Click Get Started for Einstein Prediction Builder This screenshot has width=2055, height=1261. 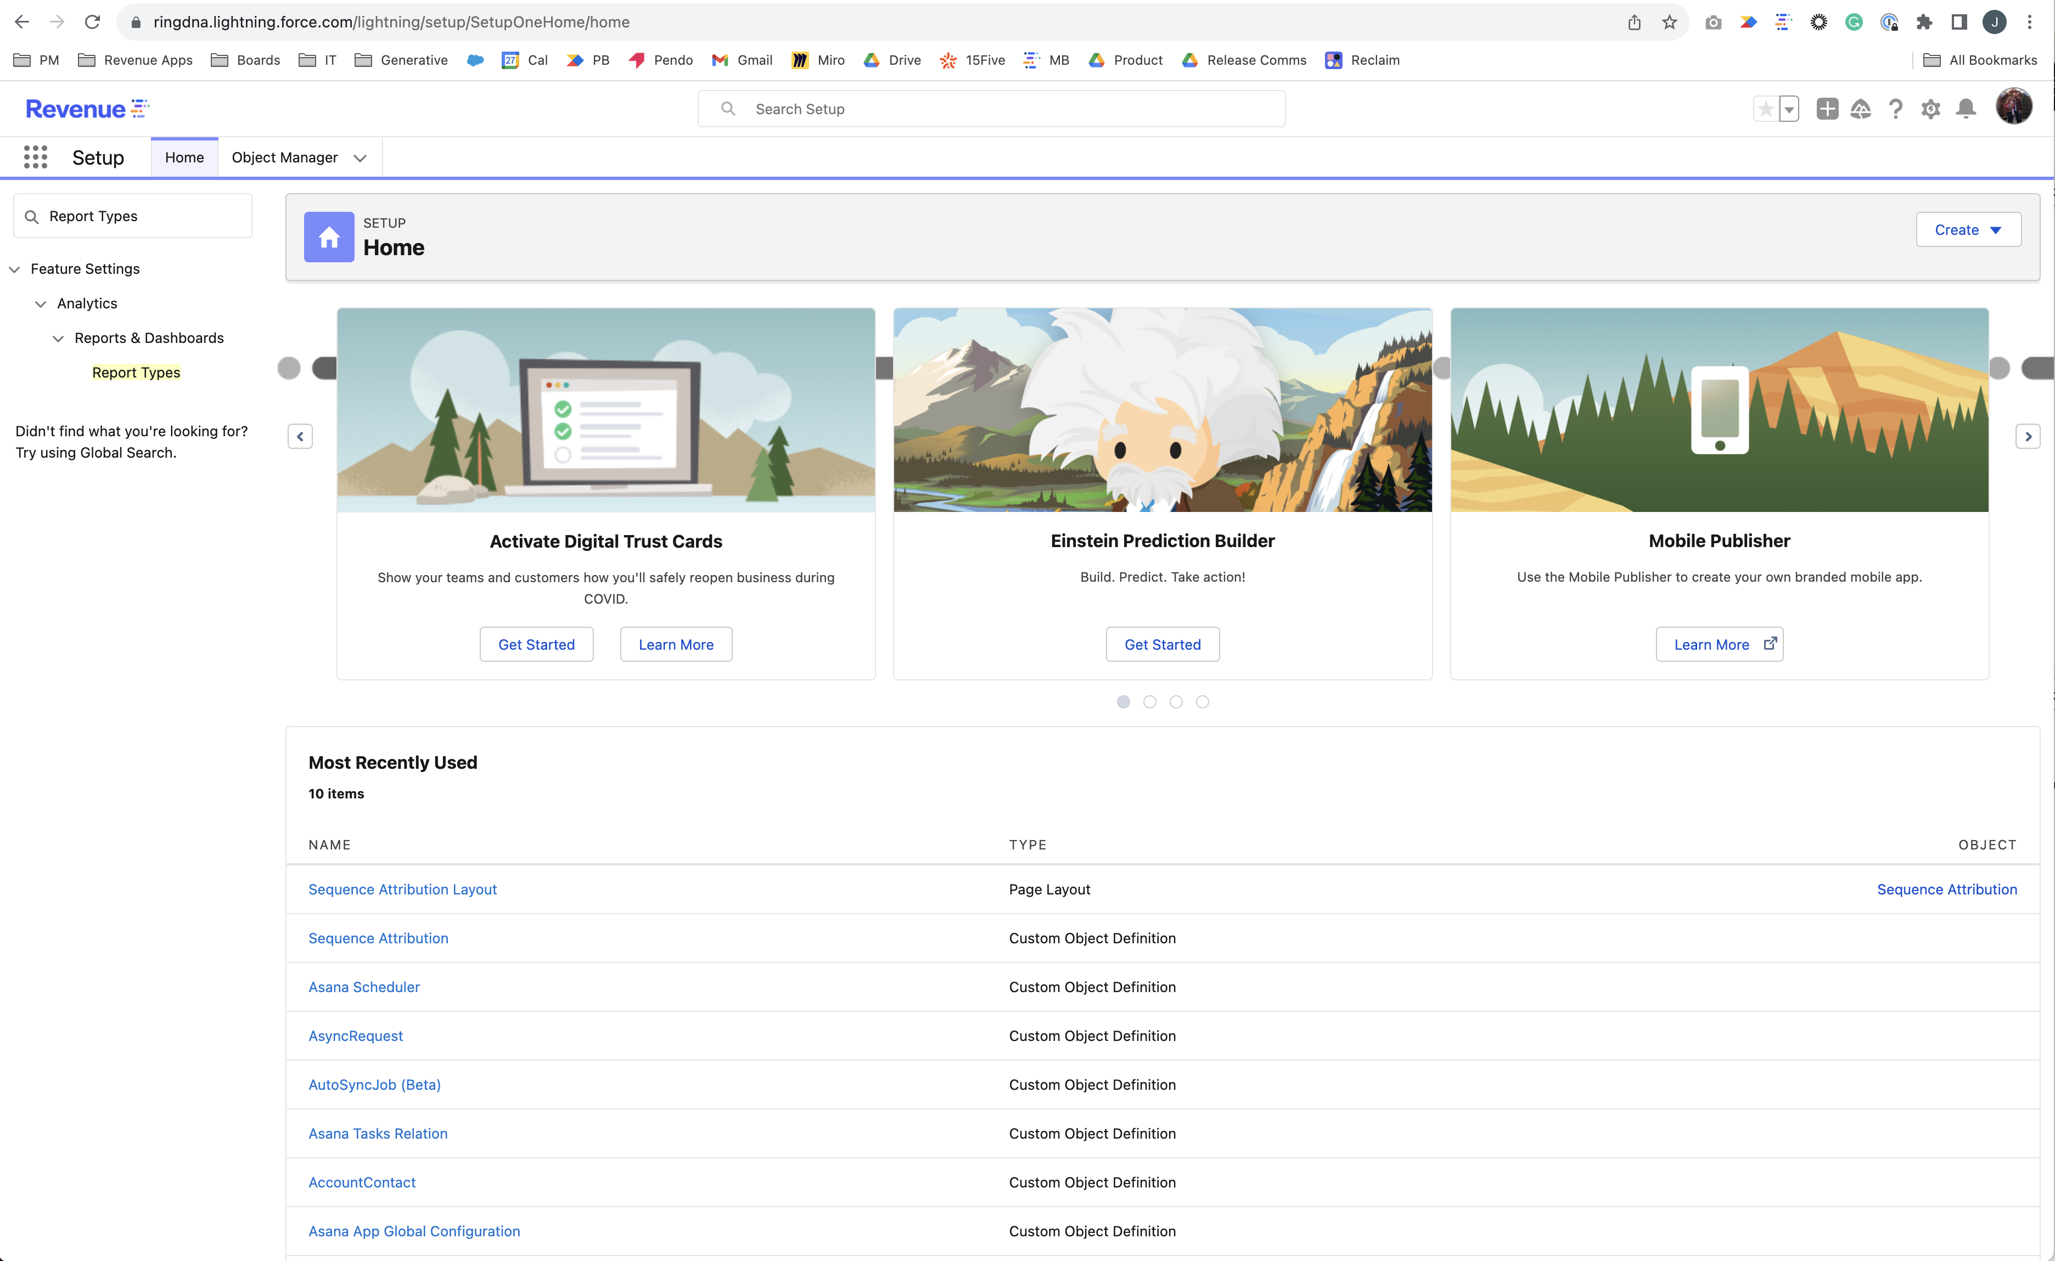1163,645
